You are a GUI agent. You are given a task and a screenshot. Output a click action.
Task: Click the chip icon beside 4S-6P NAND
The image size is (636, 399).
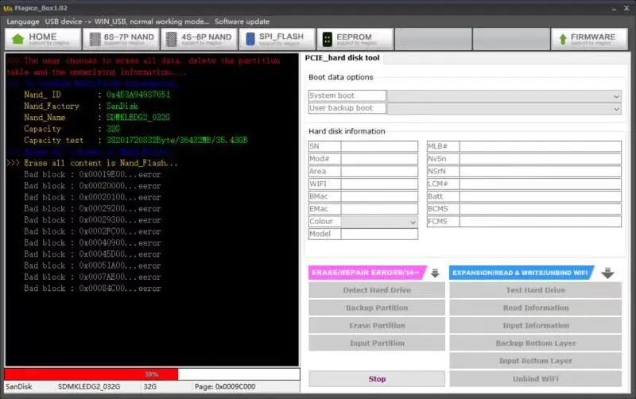(x=172, y=39)
